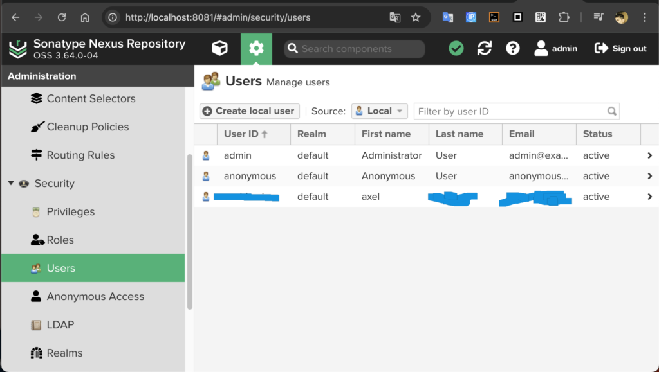The image size is (659, 372).
Task: Click Create local user button
Action: click(249, 111)
